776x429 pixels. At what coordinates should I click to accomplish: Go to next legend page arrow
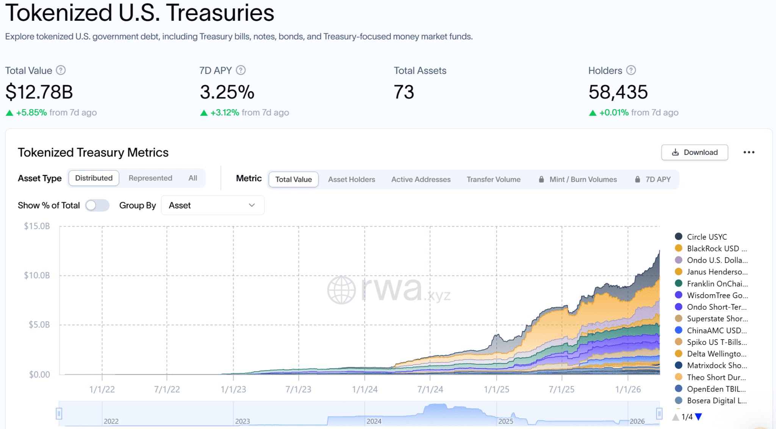pyautogui.click(x=699, y=417)
